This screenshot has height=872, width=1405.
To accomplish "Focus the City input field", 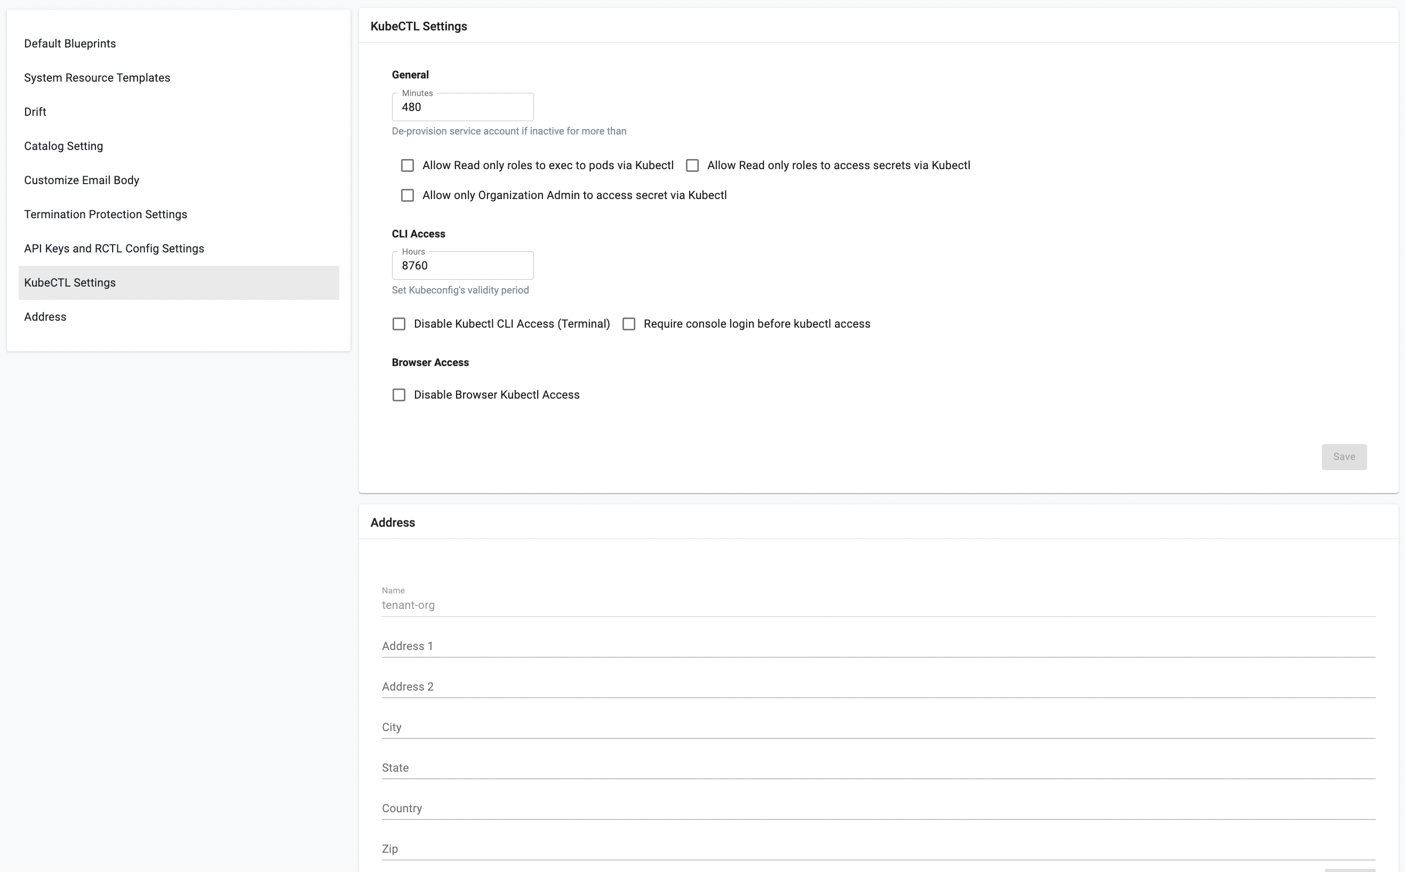I will coord(877,727).
